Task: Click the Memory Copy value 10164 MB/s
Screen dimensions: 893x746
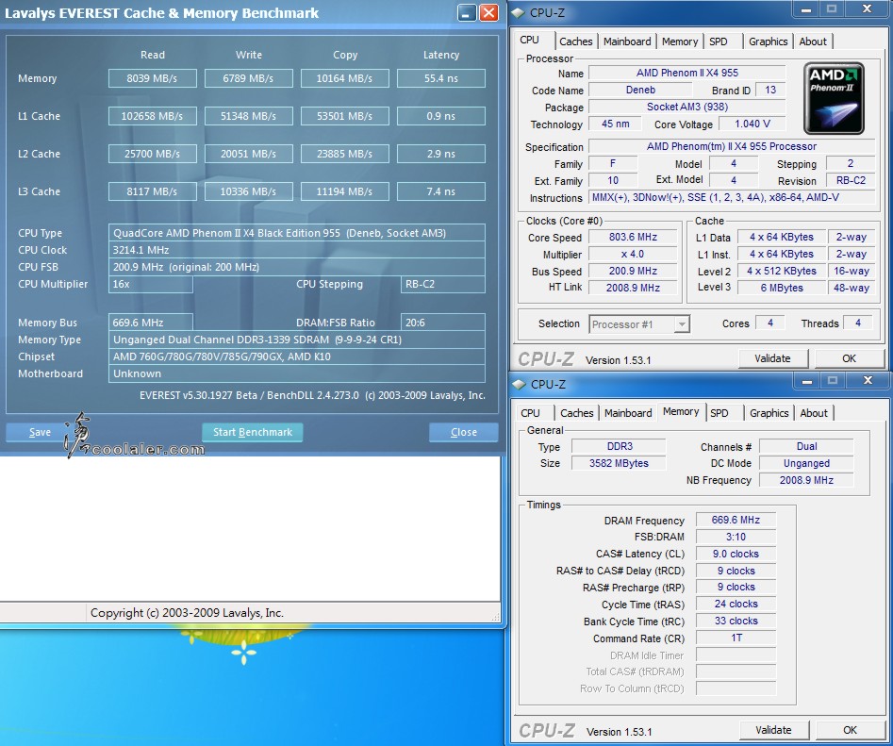Action: point(344,78)
